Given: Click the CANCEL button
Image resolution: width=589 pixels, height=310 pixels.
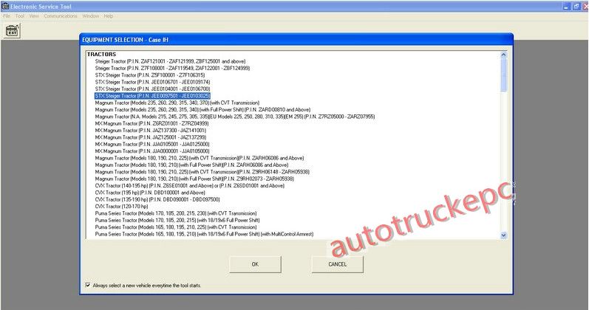Looking at the screenshot, I should pyautogui.click(x=337, y=264).
